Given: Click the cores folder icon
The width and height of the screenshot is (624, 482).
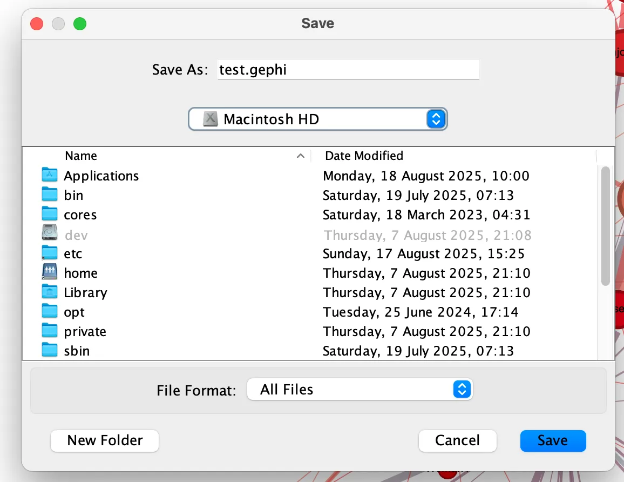Looking at the screenshot, I should (50, 215).
